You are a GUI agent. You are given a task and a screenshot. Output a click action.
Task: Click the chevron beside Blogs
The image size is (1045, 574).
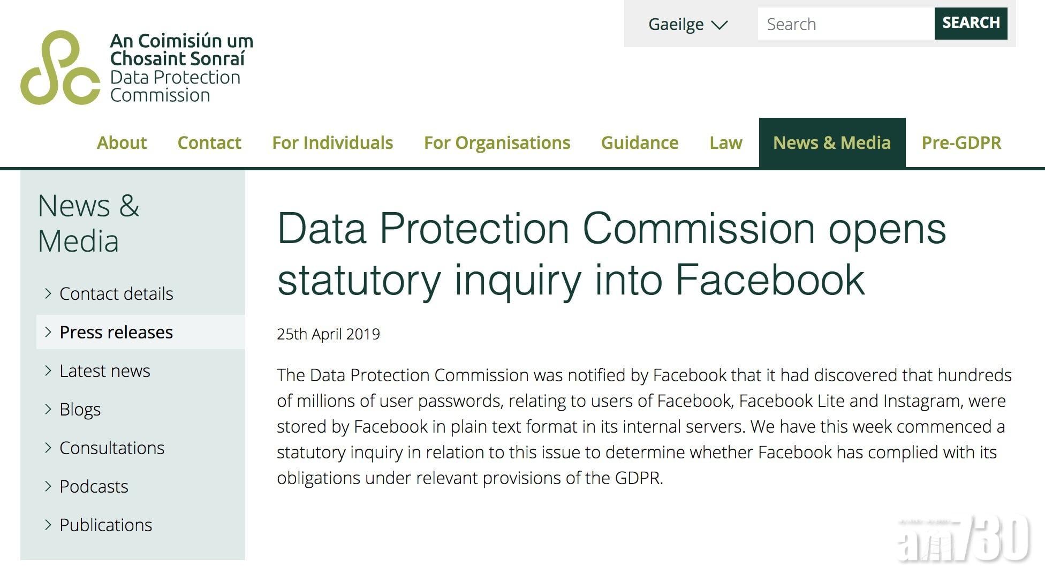click(x=48, y=409)
